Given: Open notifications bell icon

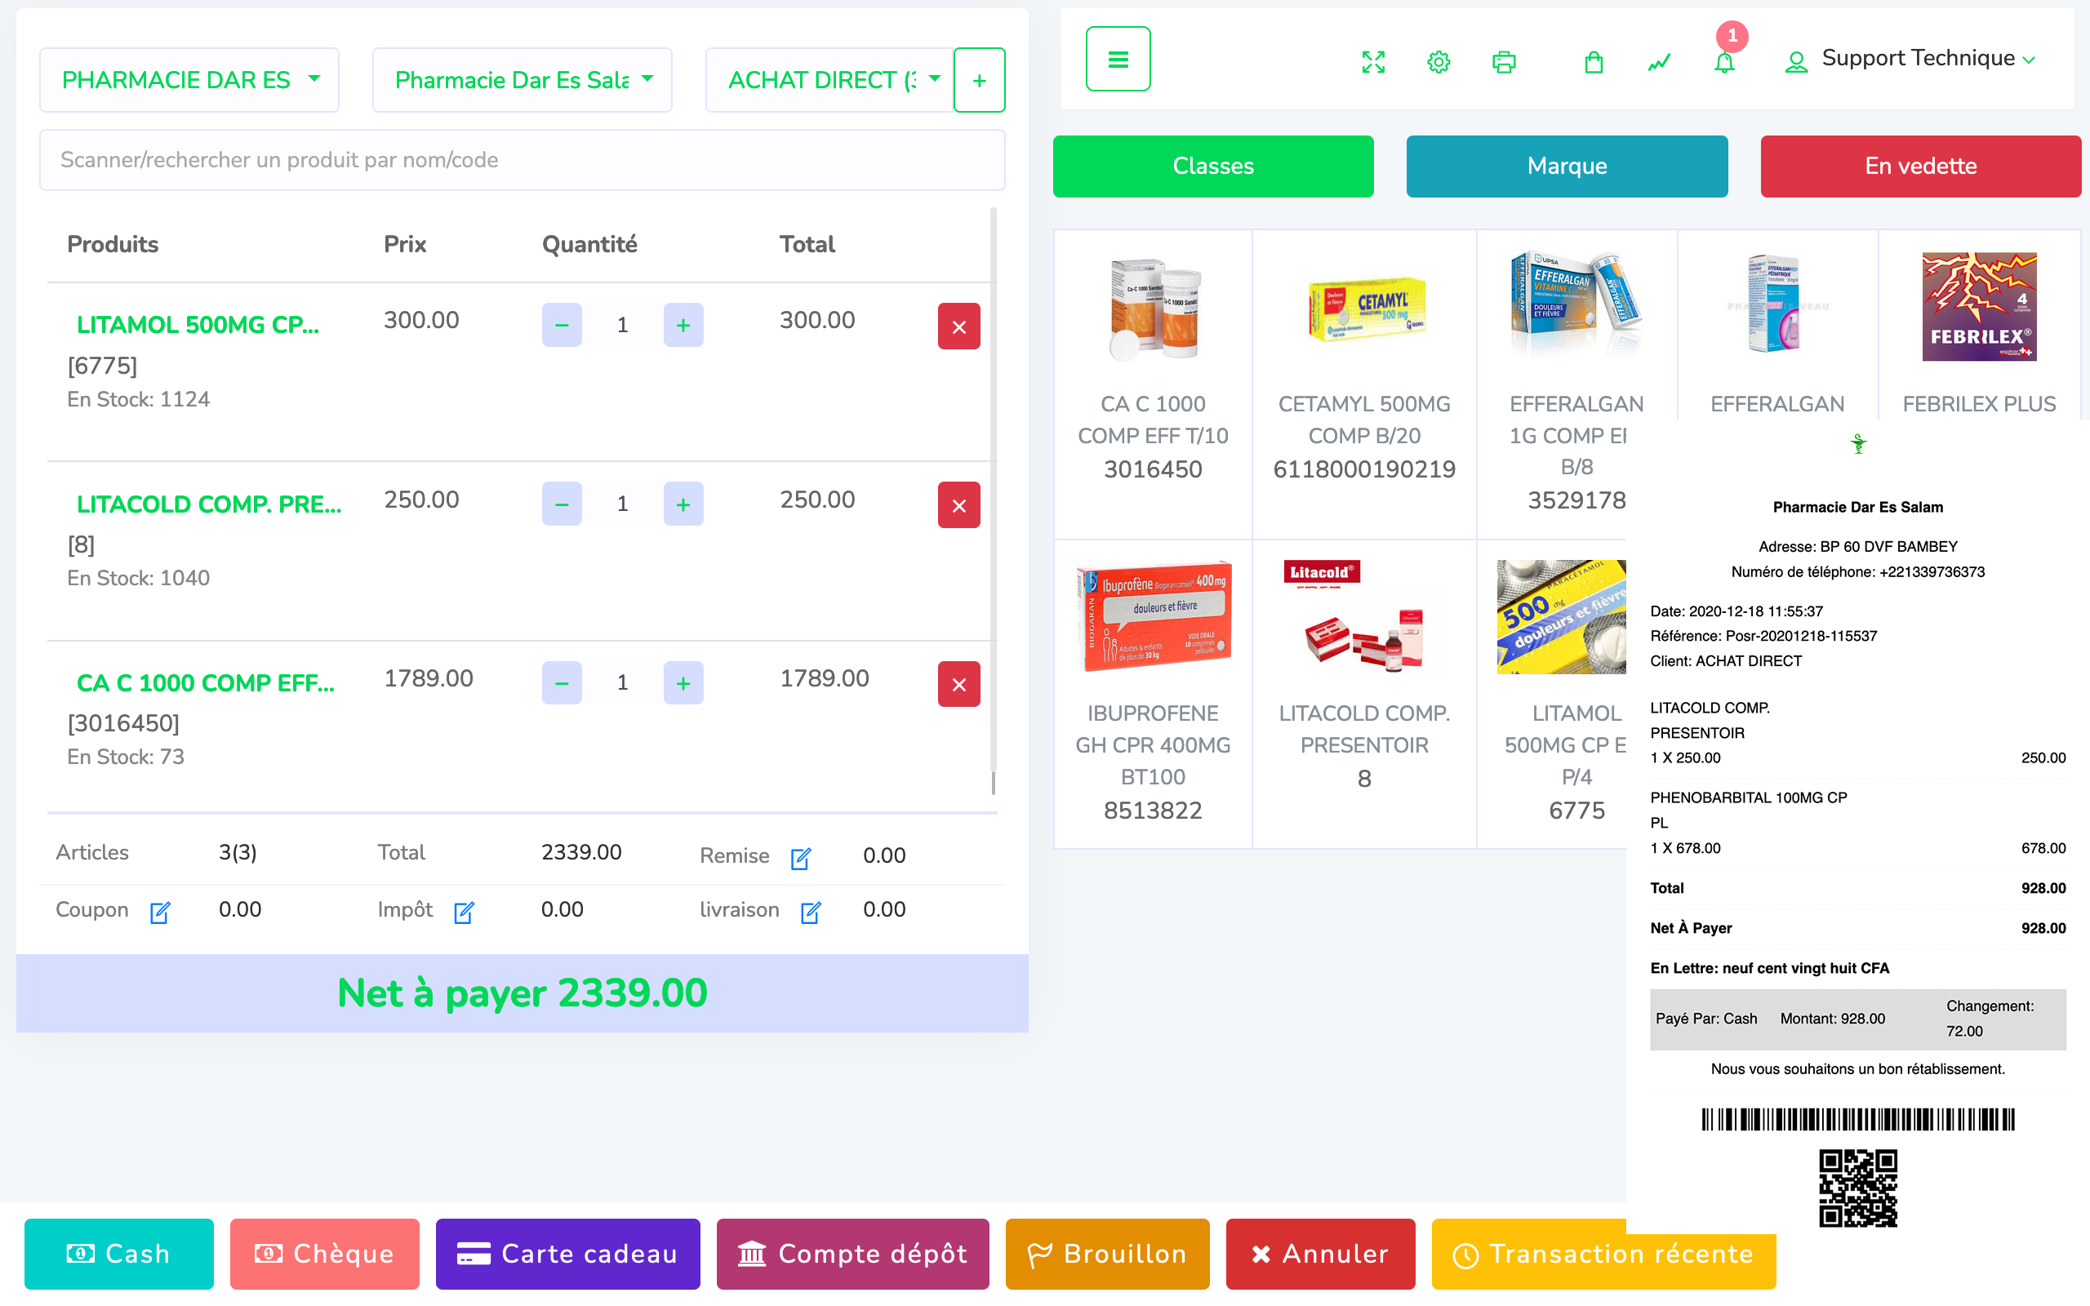Looking at the screenshot, I should [x=1725, y=62].
